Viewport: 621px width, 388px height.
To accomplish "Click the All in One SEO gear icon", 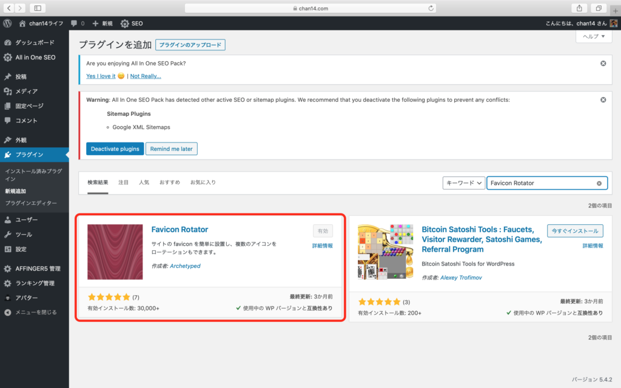I will [x=7, y=58].
